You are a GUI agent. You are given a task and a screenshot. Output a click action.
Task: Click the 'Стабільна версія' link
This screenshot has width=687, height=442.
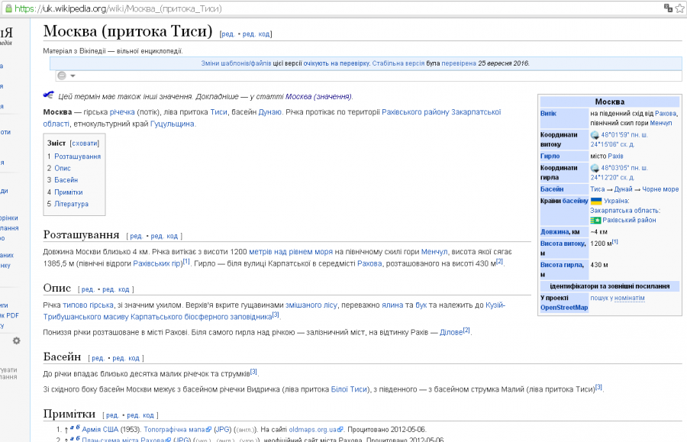point(398,63)
